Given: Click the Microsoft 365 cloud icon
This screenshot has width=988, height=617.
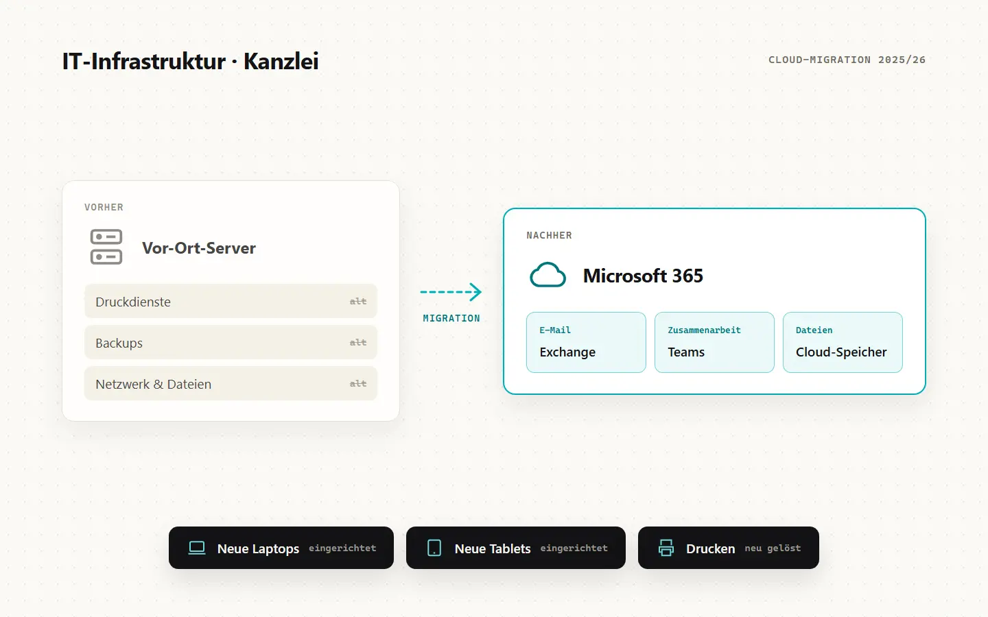Looking at the screenshot, I should [548, 275].
